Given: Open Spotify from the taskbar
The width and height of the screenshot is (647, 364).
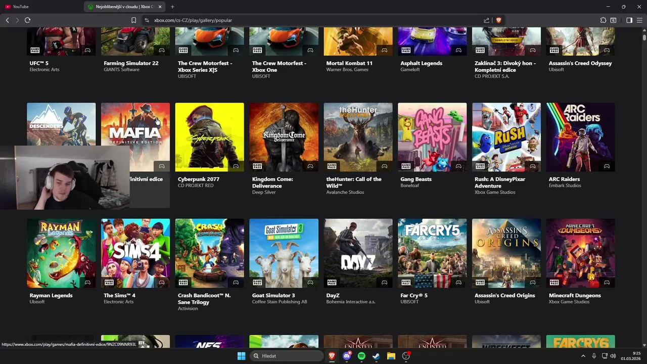Looking at the screenshot, I should click(x=361, y=356).
